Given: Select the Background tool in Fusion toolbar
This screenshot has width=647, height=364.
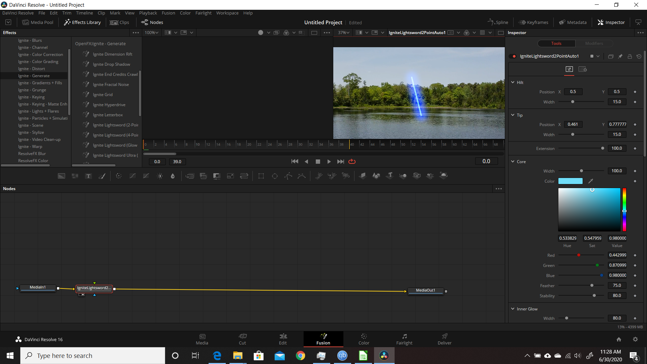Looking at the screenshot, I should 61,176.
